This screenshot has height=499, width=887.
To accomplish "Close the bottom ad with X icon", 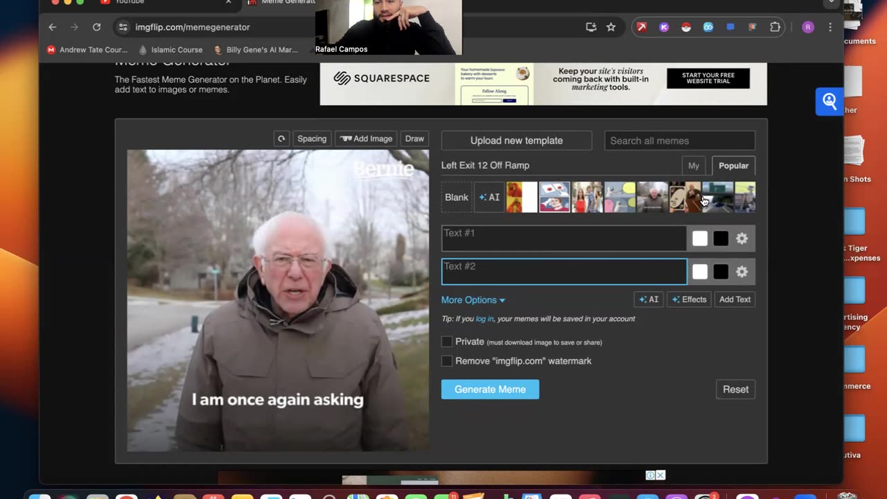I will (x=660, y=475).
